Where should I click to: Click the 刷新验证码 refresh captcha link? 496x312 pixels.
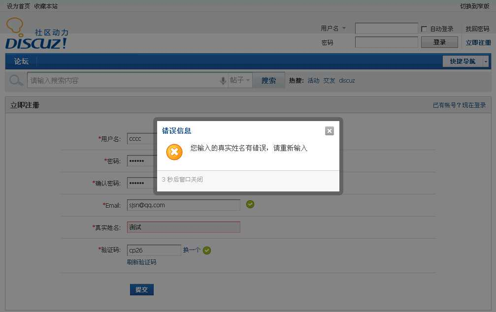141,262
